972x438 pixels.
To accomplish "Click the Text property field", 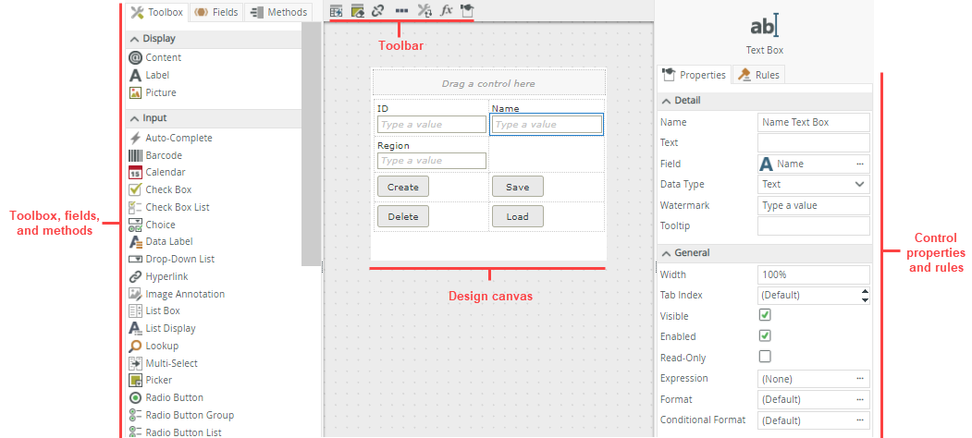I will tap(813, 142).
